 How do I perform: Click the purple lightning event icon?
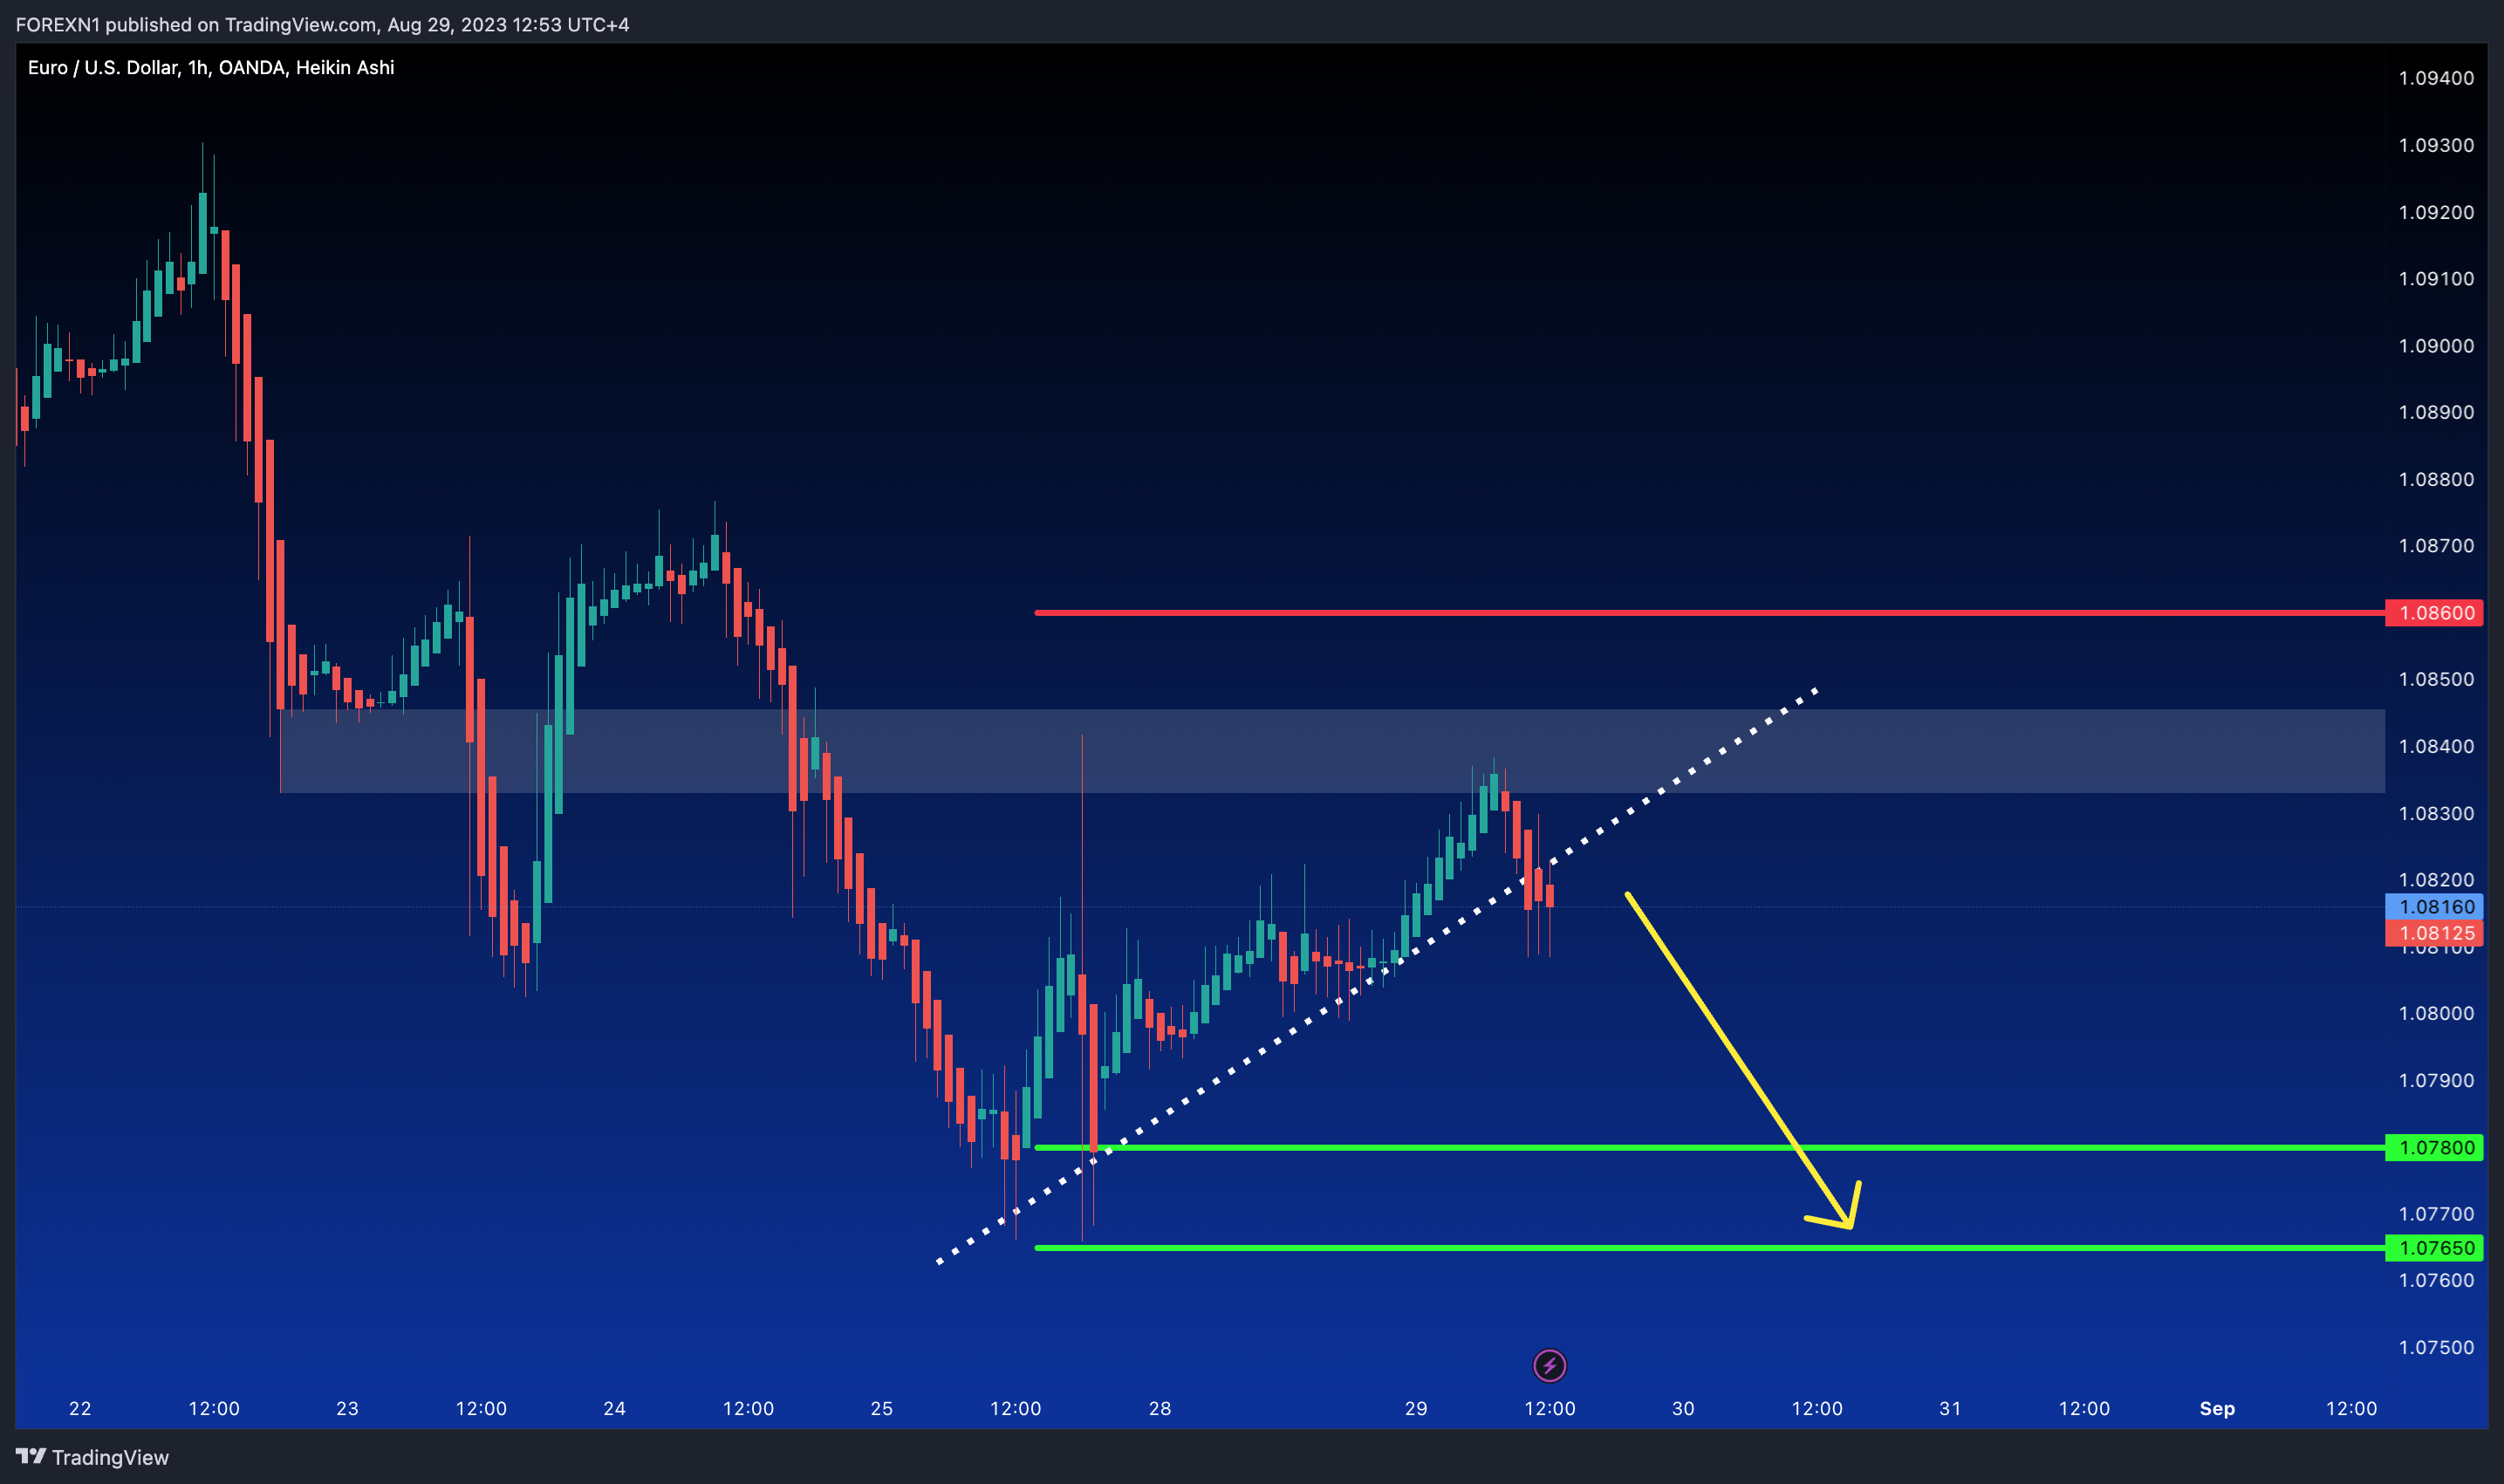(x=1549, y=1365)
